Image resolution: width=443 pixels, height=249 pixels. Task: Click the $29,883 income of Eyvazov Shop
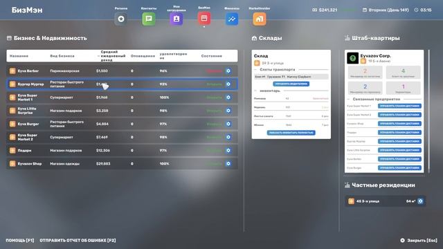103,164
